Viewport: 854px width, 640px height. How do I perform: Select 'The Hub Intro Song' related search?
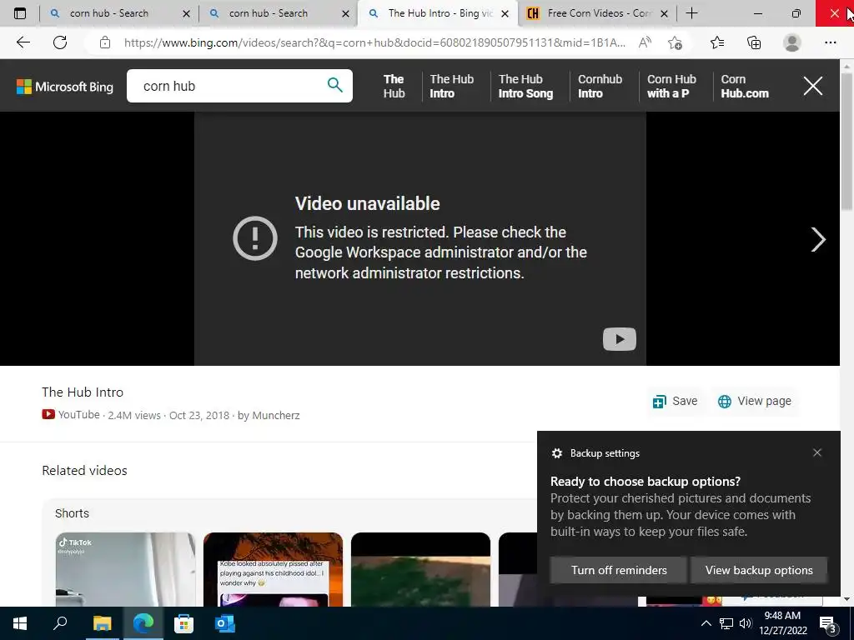525,86
